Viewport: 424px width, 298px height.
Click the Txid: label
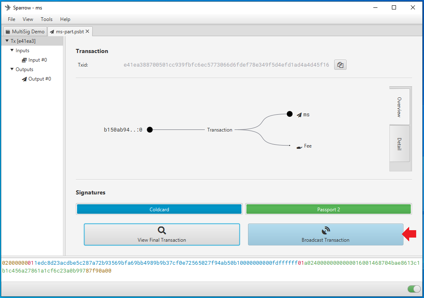point(83,65)
